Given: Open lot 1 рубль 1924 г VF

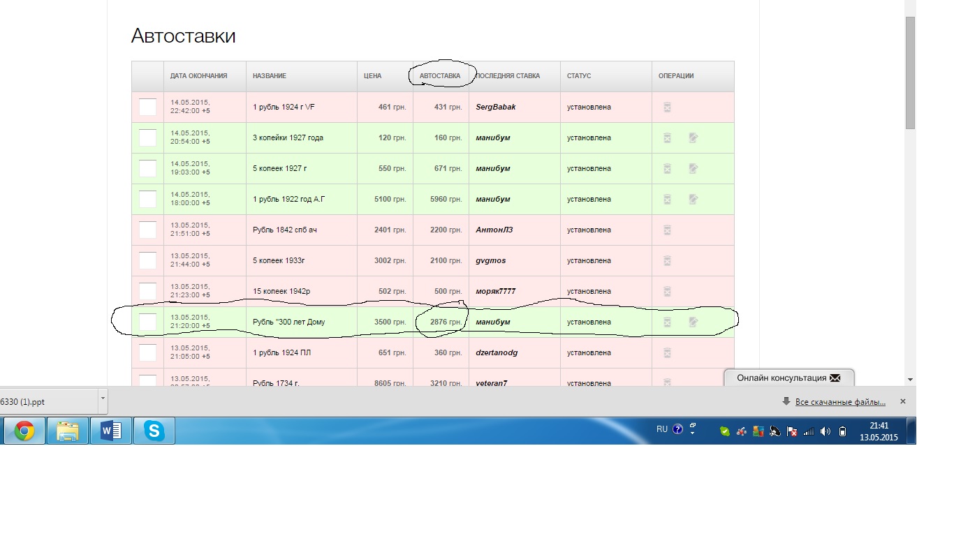Looking at the screenshot, I should (x=284, y=107).
